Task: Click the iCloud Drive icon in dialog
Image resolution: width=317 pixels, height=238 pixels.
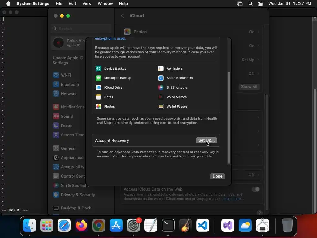Action: pyautogui.click(x=98, y=87)
